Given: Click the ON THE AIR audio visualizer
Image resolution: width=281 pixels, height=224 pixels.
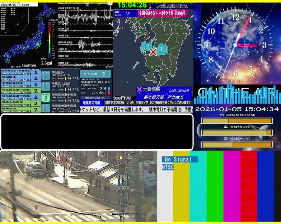Looking at the screenshot, I should pos(237,94).
